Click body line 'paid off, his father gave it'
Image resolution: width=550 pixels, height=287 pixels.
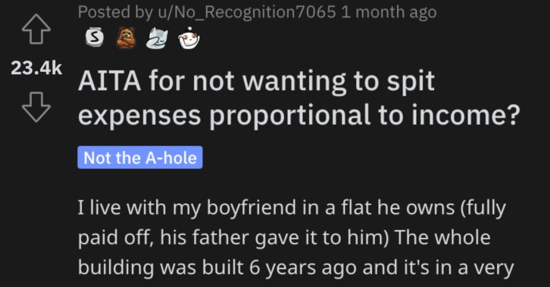(x=284, y=238)
